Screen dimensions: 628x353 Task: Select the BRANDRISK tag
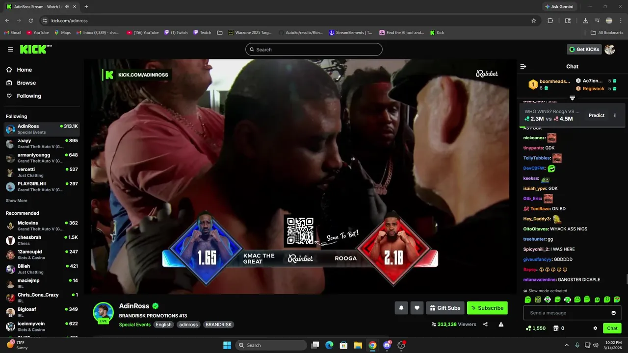[218, 325]
